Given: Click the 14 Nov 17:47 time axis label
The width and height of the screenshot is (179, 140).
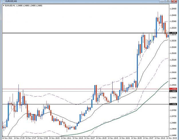Looking at the screenshot, I should click(x=31, y=138).
